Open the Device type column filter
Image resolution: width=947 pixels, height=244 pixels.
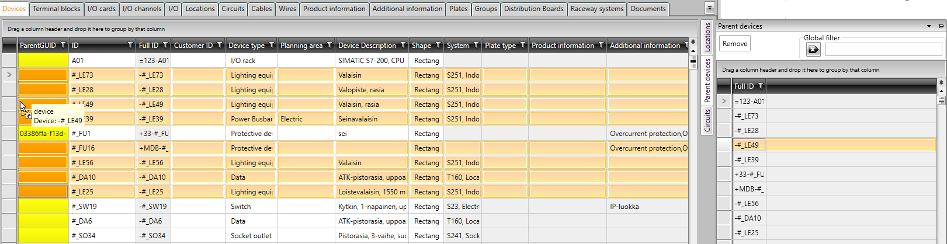(272, 45)
